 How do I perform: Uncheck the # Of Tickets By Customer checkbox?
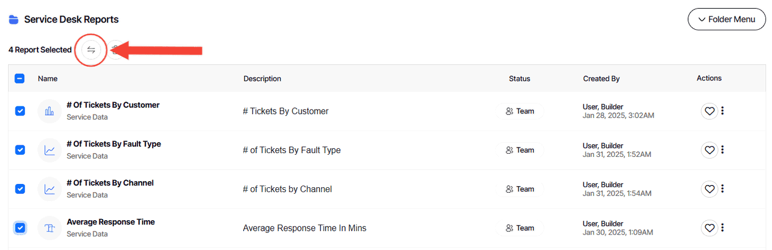(20, 111)
